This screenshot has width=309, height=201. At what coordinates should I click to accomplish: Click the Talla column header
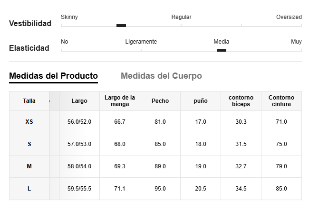tap(29, 101)
